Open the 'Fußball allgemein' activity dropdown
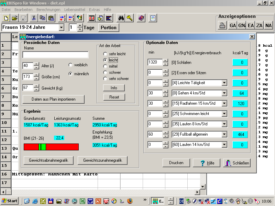Viewport: 275px width, 206px height. click(x=224, y=134)
